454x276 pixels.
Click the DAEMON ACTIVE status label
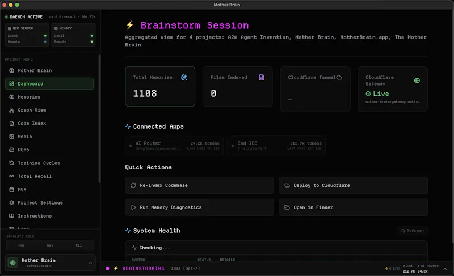point(26,17)
